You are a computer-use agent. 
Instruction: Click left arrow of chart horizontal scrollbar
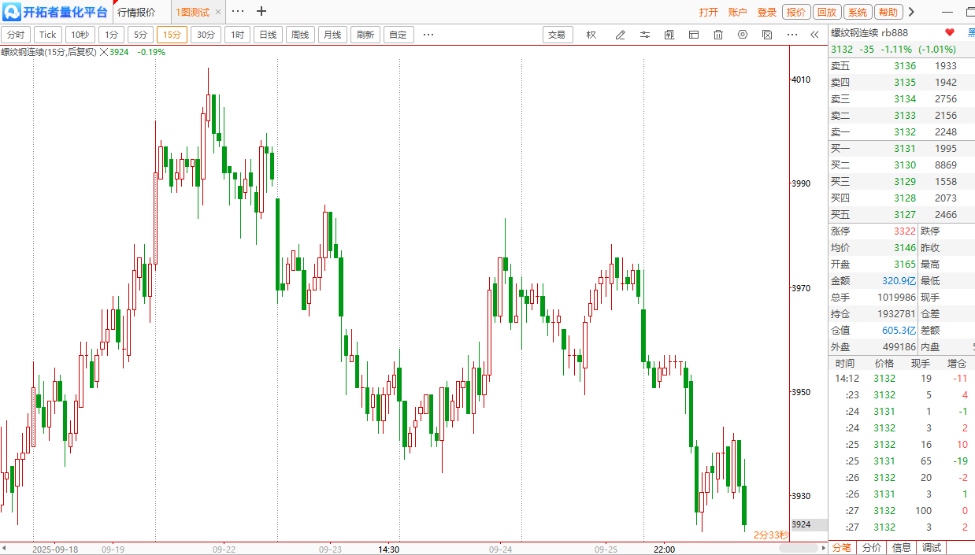tap(4, 548)
